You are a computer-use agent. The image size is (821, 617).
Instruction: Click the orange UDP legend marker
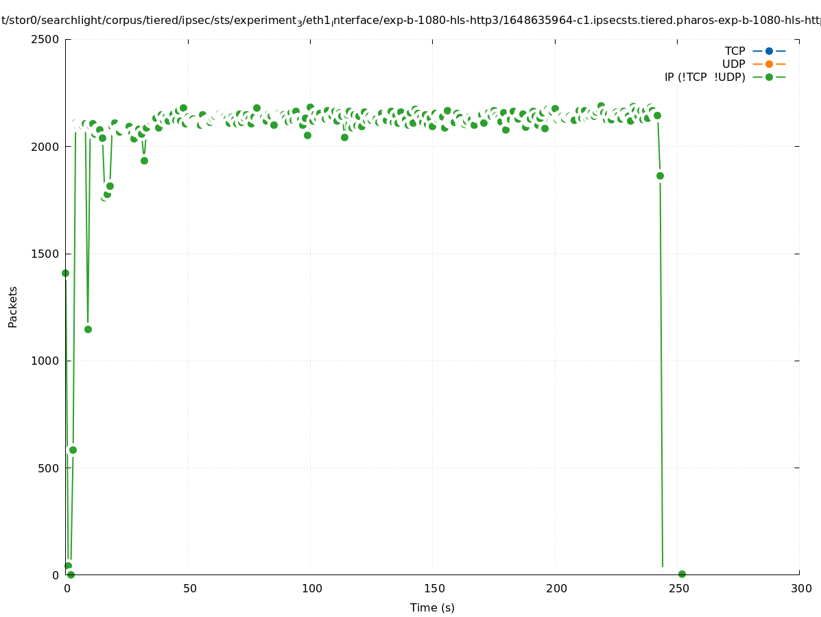click(x=769, y=64)
